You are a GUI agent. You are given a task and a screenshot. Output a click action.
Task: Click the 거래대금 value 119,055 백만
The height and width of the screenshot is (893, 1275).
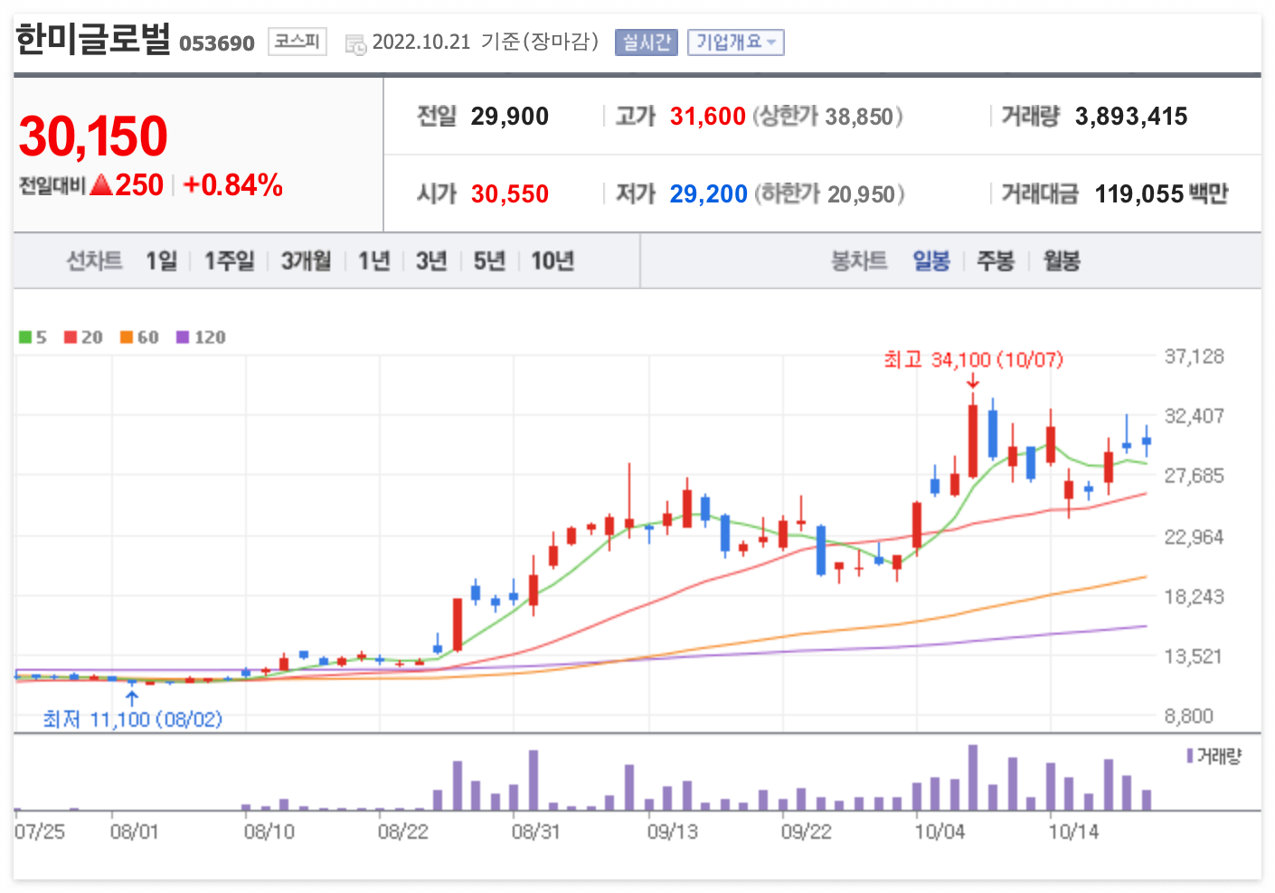point(1161,194)
